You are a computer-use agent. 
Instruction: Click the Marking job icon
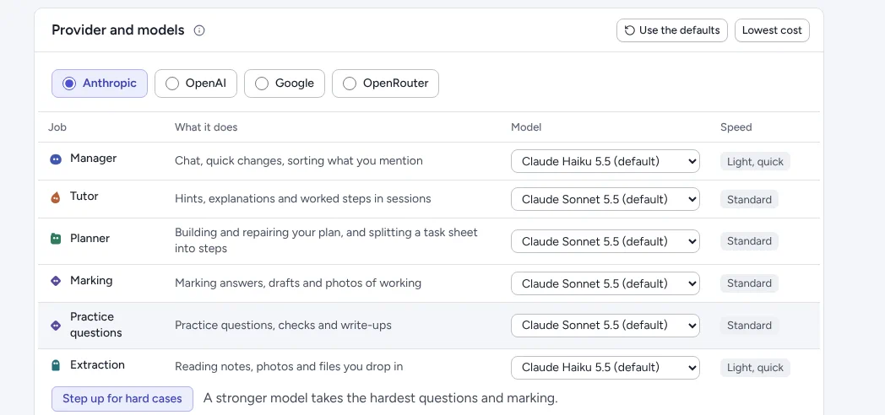point(56,281)
